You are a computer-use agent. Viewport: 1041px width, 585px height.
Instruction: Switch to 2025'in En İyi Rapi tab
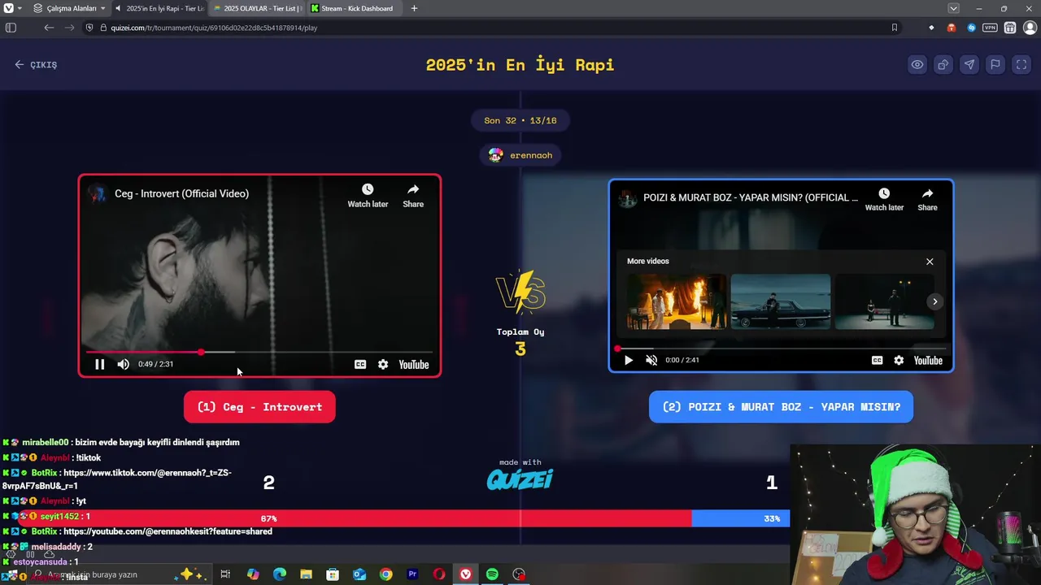[x=161, y=8]
